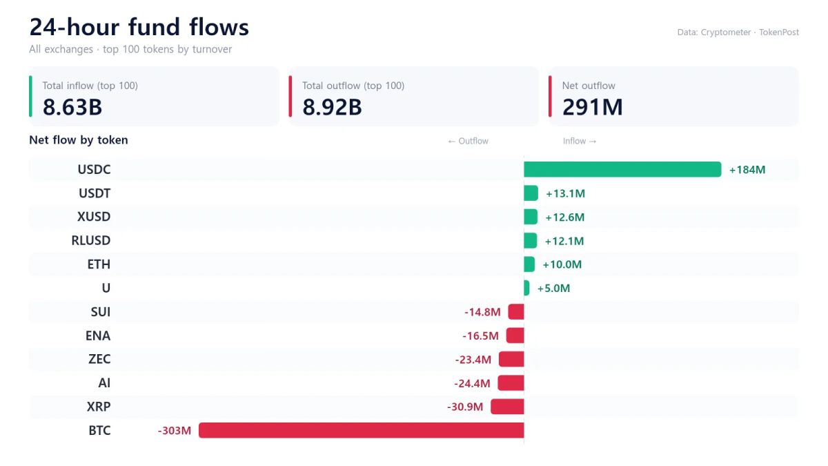Viewport: 828px width, 466px height.
Task: Click the +12.6M value
Action: (565, 217)
